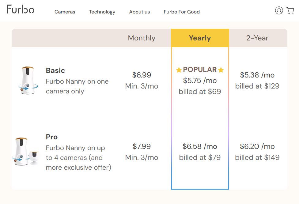Open the Technology menu
The height and width of the screenshot is (204, 299).
(102, 12)
